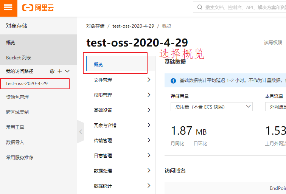Screen dimensions: 286x194
Task: Expand 传输管理 submenu arrow
Action: pyautogui.click(x=149, y=140)
